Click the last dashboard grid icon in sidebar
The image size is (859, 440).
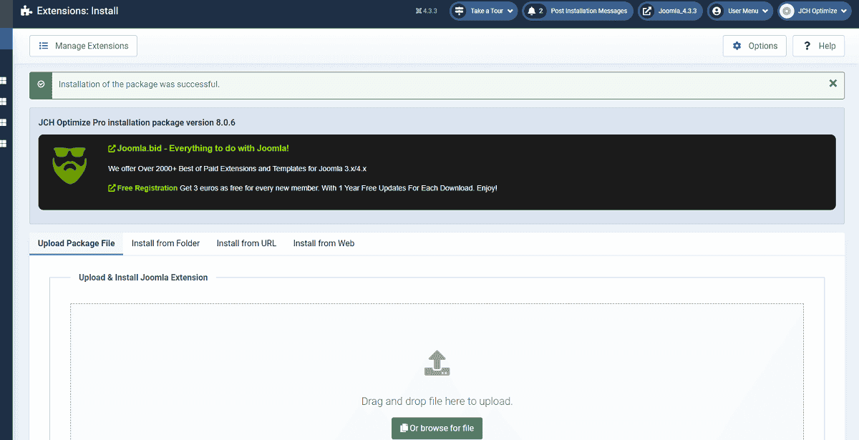4,143
